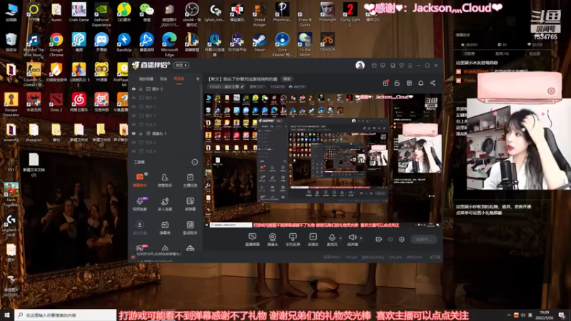Open the speaker device dropdown arrow

point(361,238)
